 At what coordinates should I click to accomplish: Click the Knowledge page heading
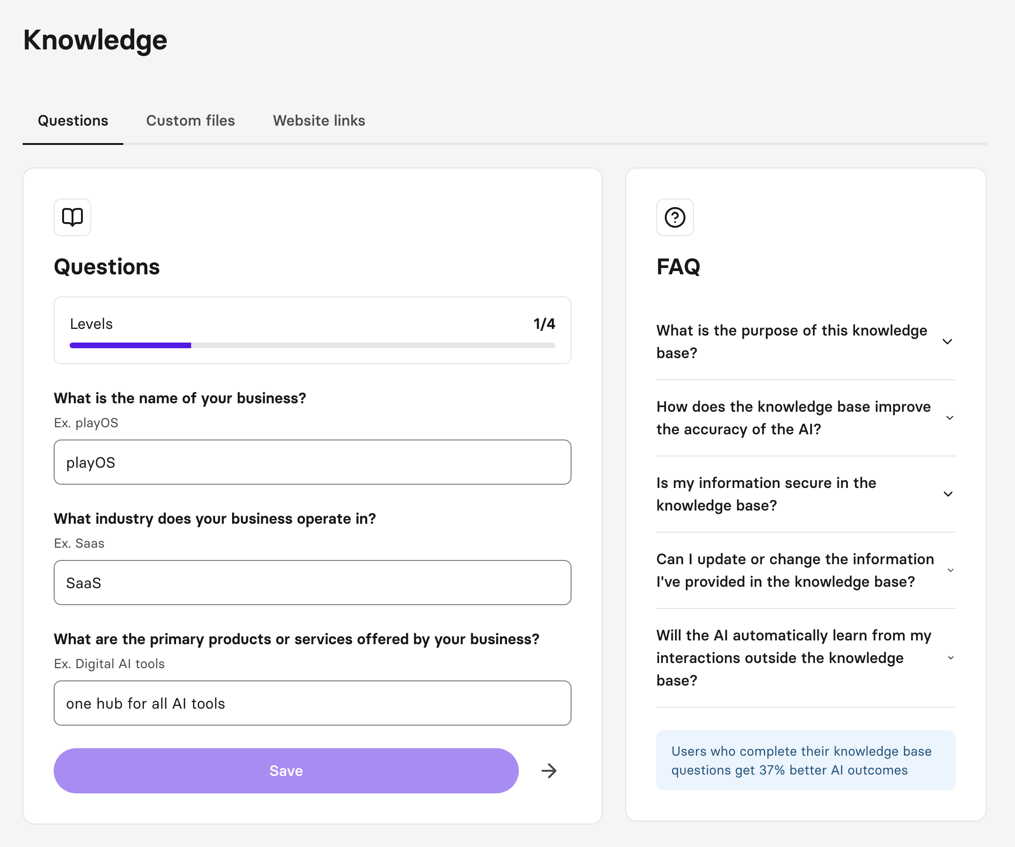(95, 40)
